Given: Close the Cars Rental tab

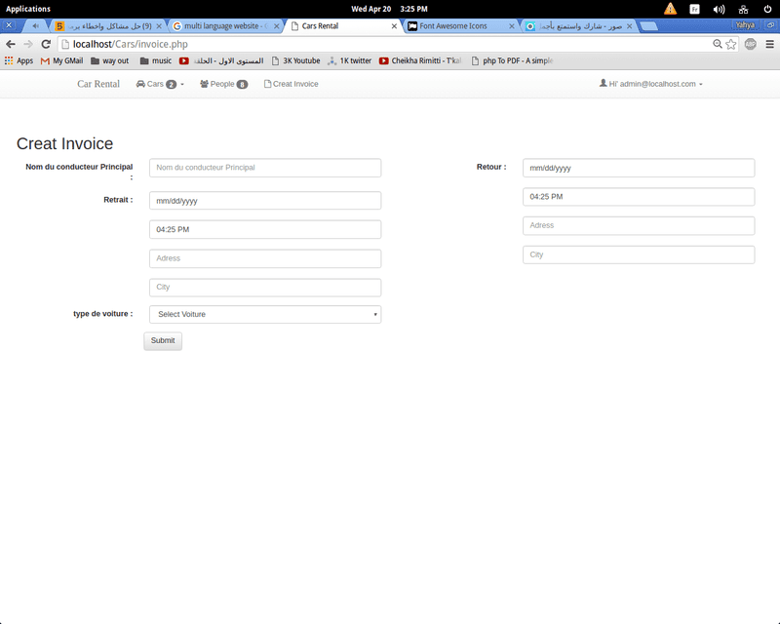Looking at the screenshot, I should coord(394,26).
